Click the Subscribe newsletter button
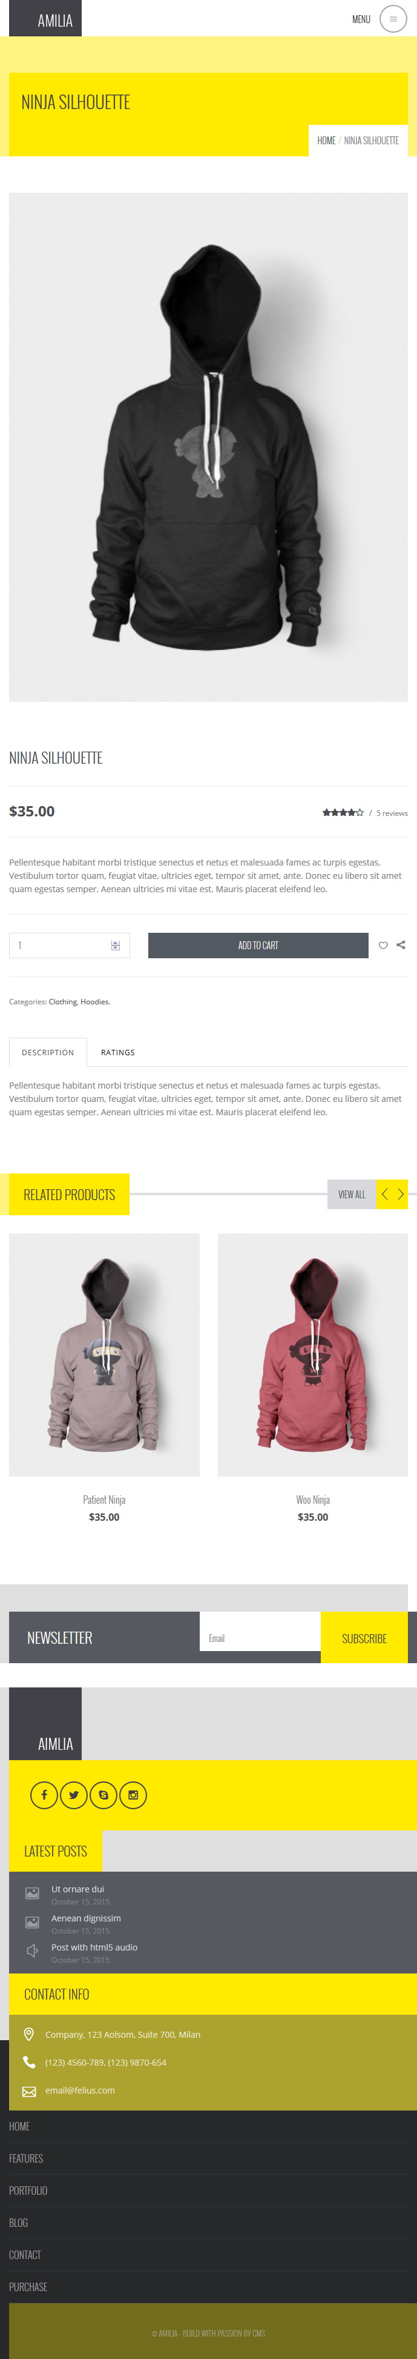417x2359 pixels. point(364,1637)
